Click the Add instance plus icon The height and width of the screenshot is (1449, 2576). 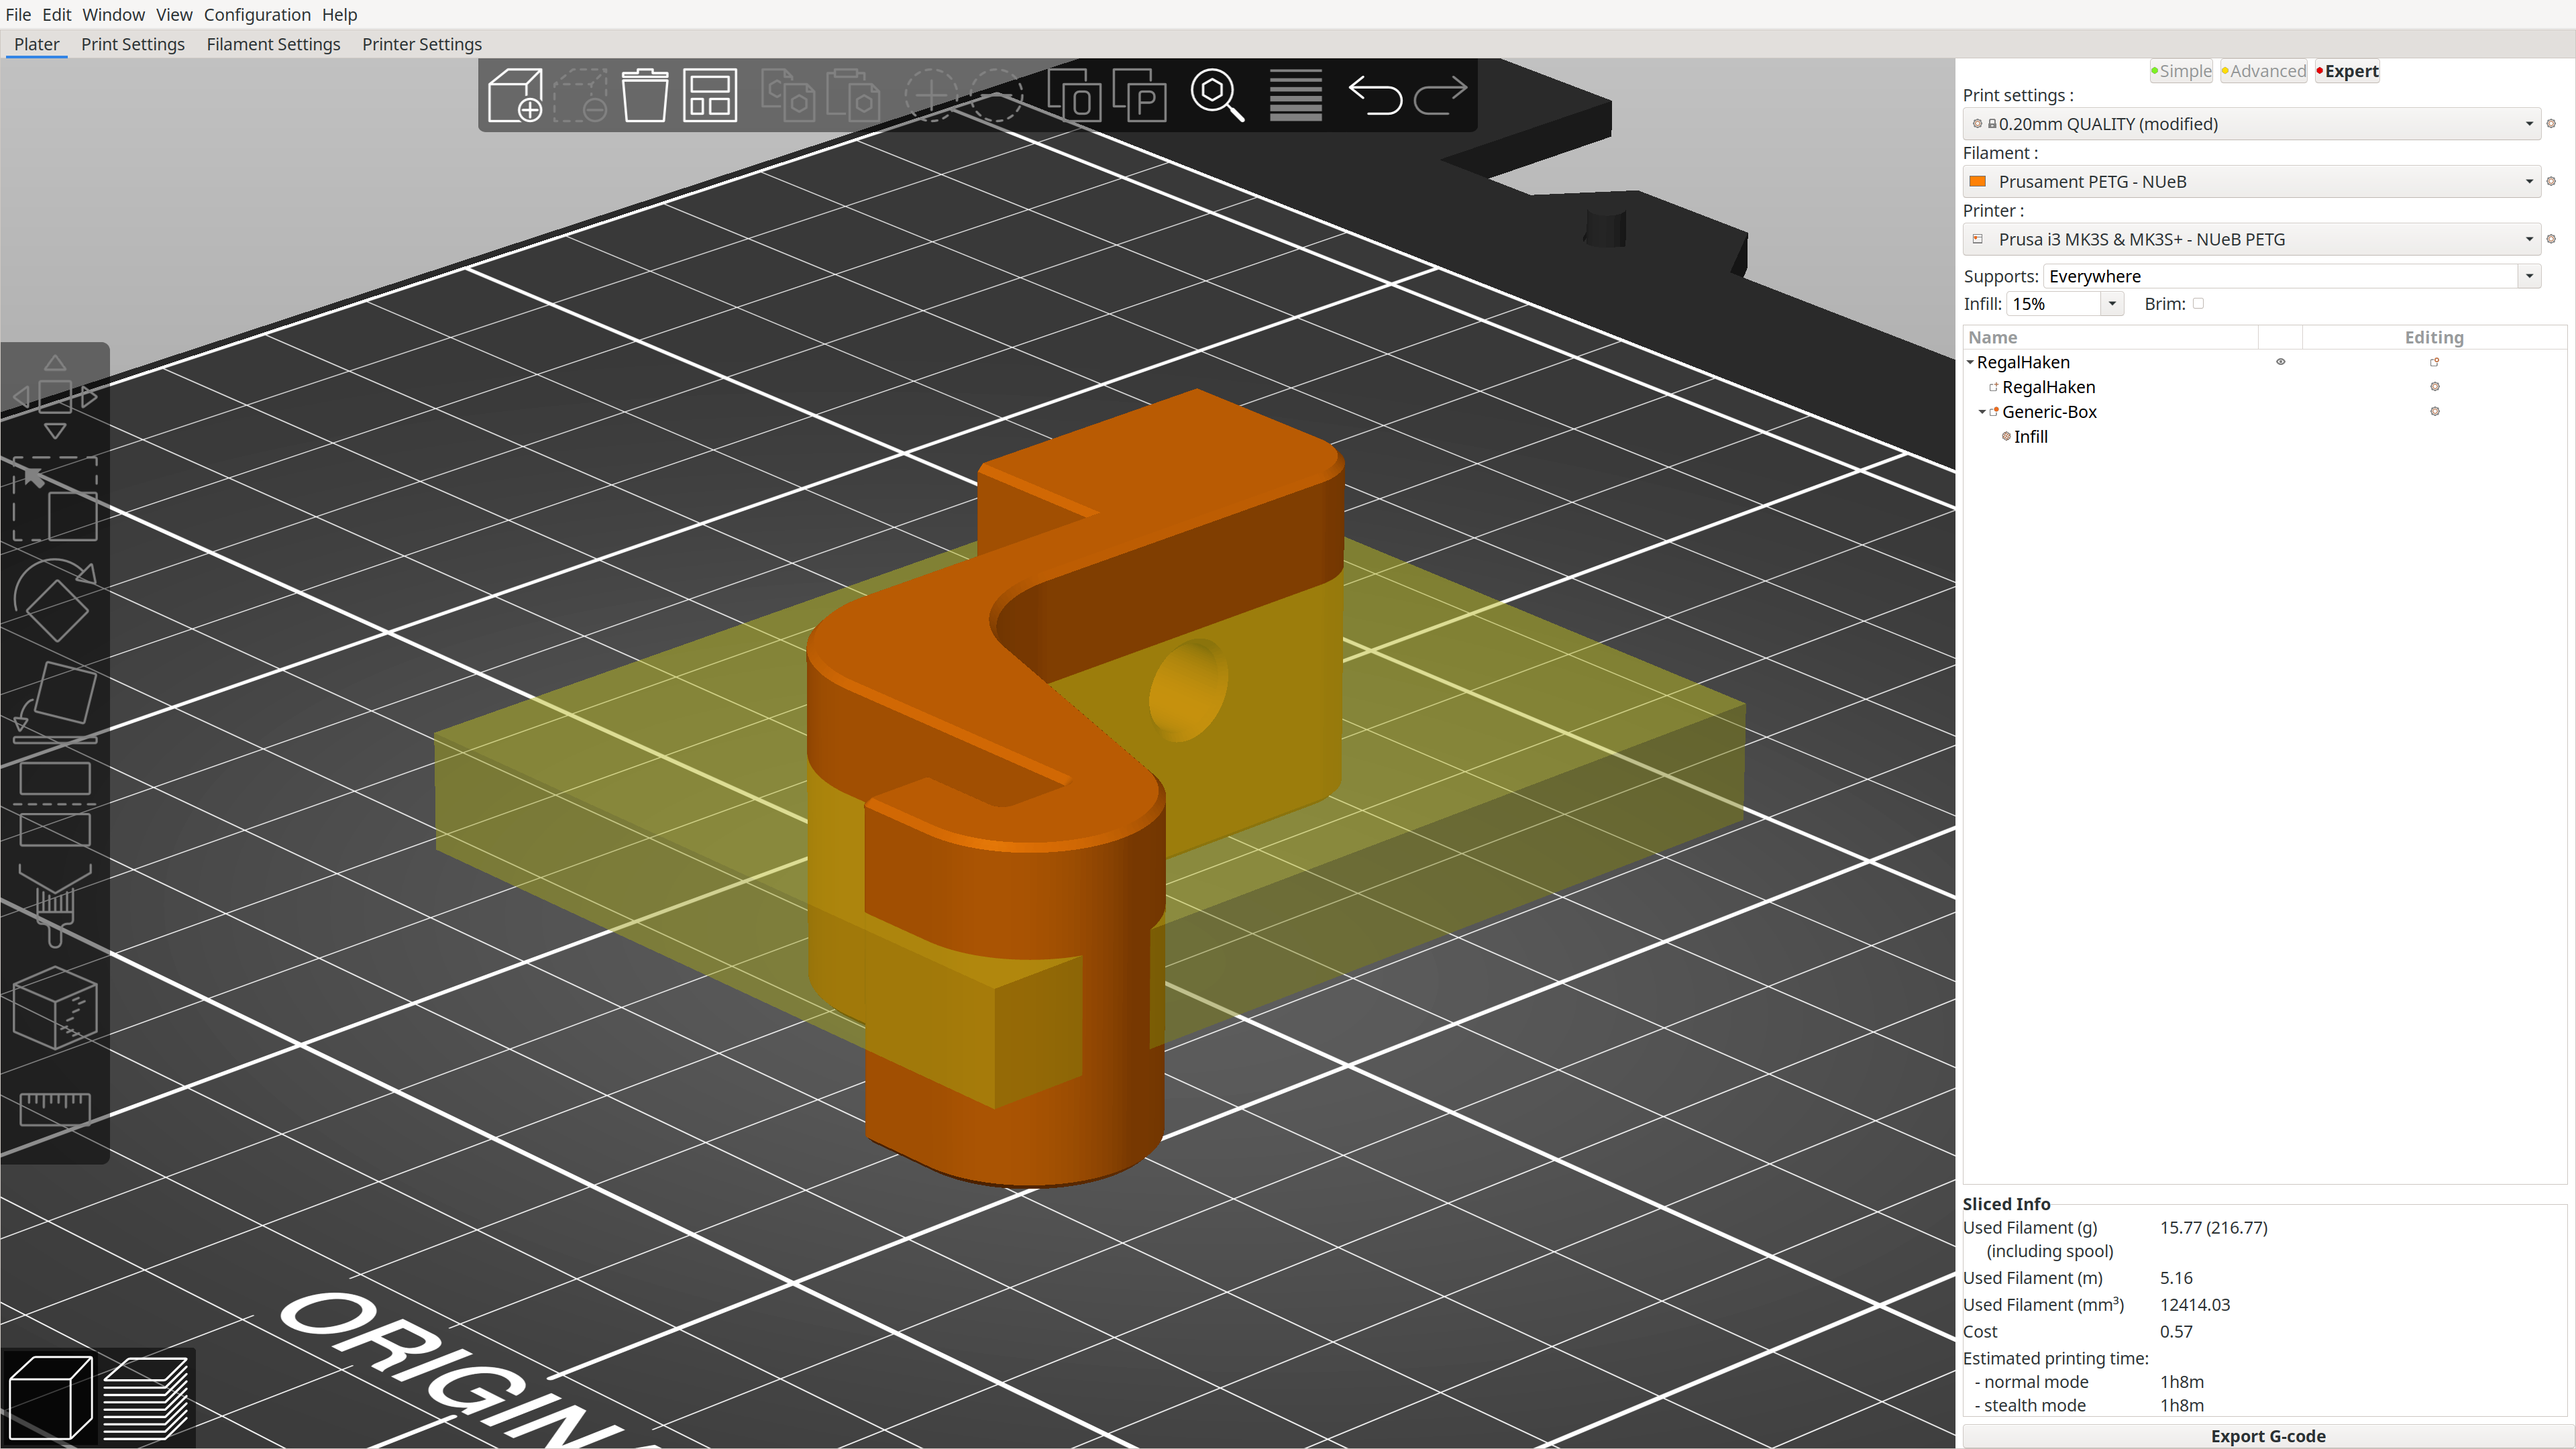(931, 95)
